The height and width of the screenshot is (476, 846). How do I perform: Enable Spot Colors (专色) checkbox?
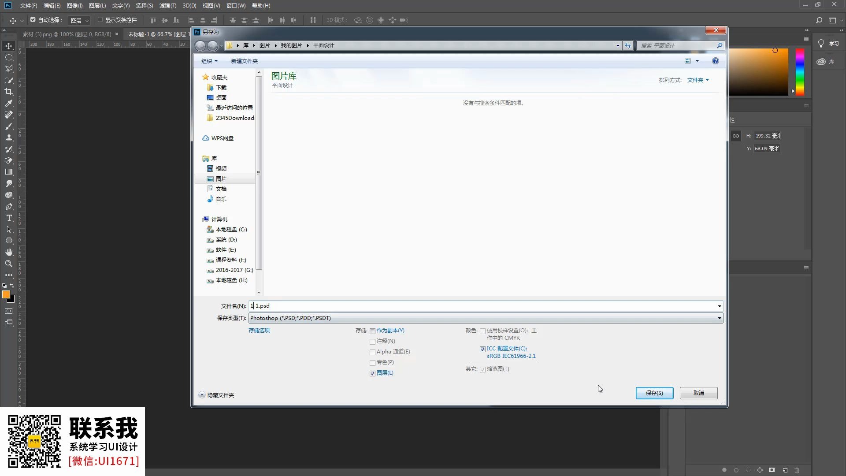372,363
